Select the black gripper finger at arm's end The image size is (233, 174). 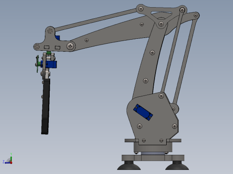point(45,106)
